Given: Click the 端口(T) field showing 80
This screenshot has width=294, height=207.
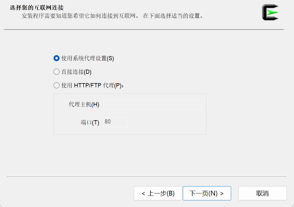Looking at the screenshot, I should pos(115,122).
